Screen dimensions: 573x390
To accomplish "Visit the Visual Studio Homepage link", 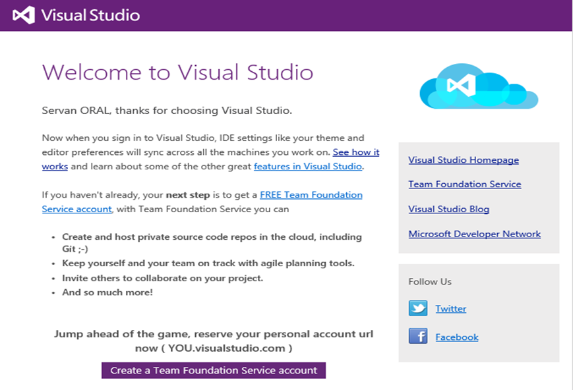I will [x=464, y=160].
